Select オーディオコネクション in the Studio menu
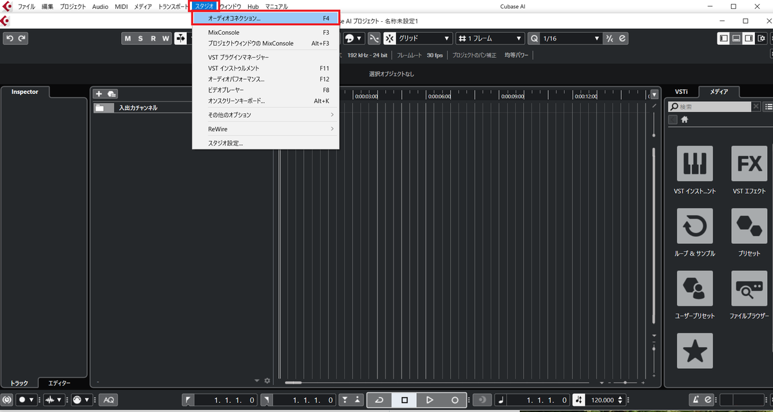 [265, 18]
